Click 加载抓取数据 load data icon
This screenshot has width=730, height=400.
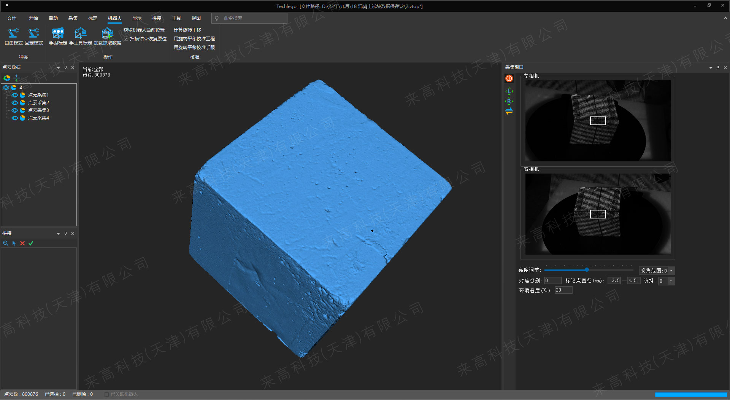[x=107, y=33]
